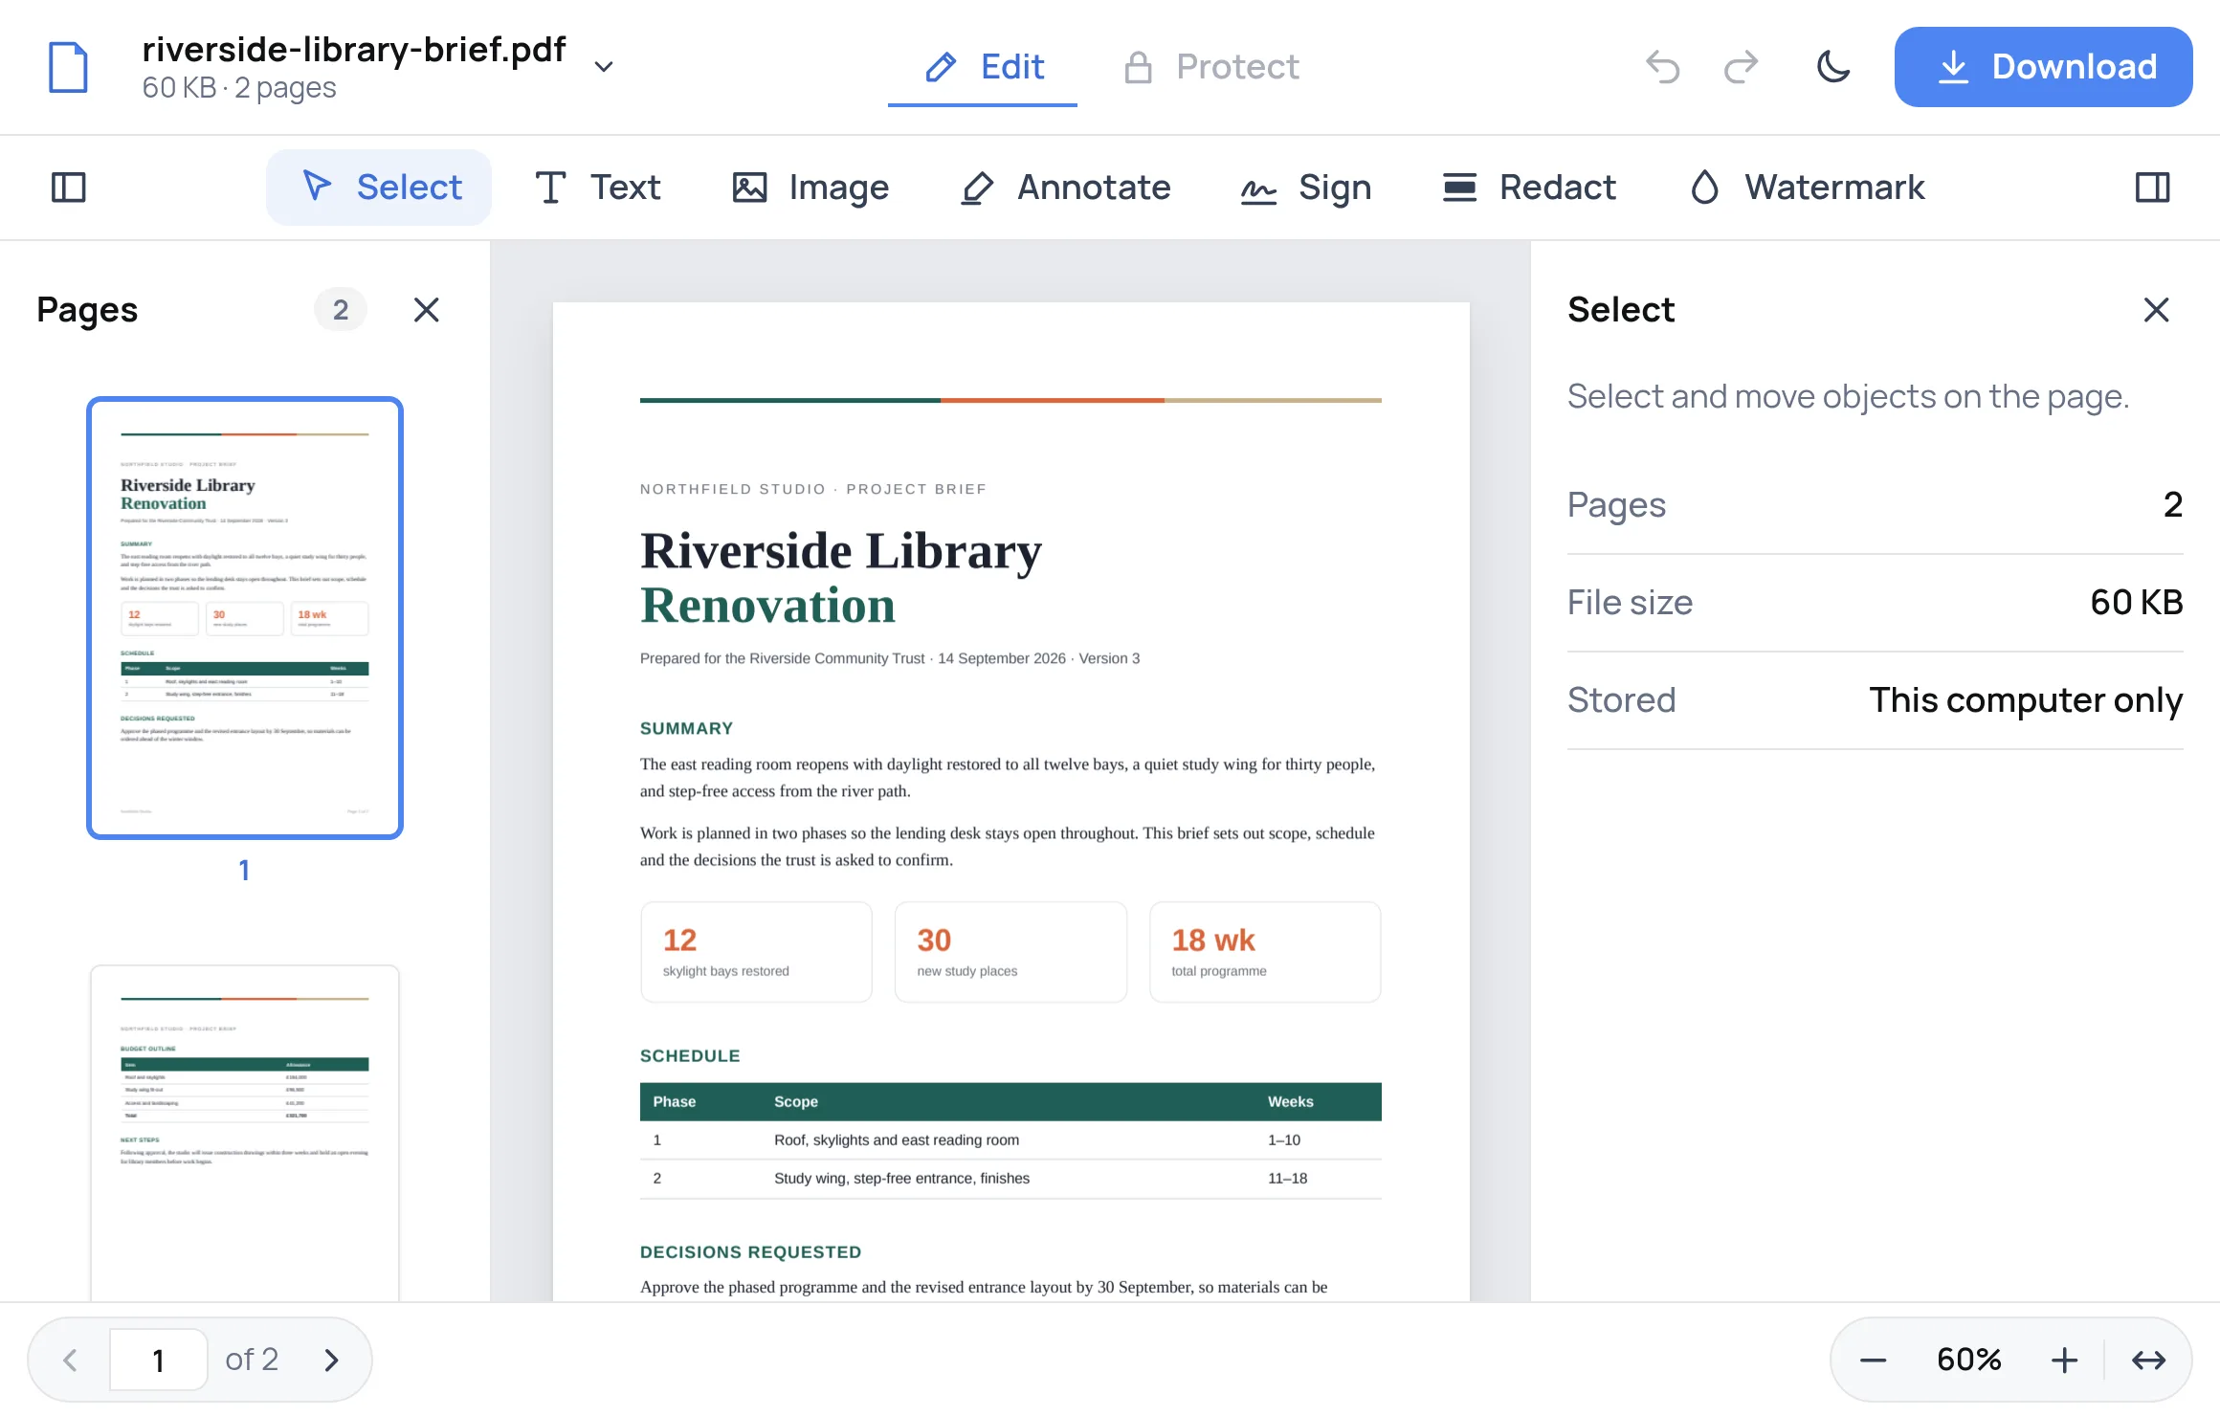Close the Pages panel
Screen dimensions: 2220x1416
(427, 310)
